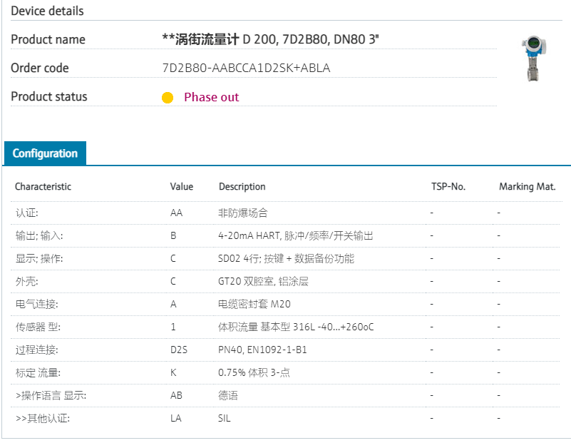Click the Description column header
This screenshot has width=571, height=443.
(242, 187)
